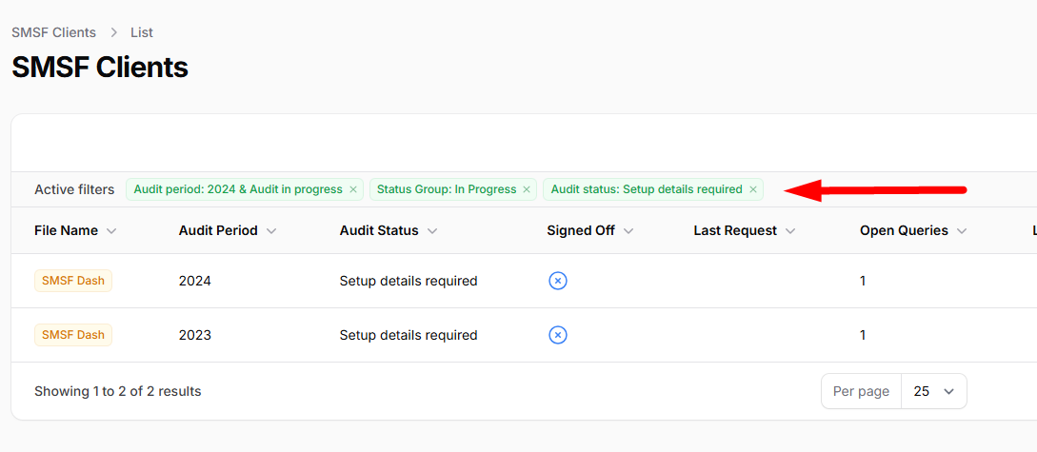The height and width of the screenshot is (452, 1037).
Task: Click Setup details required in 2024 row
Action: pos(409,281)
